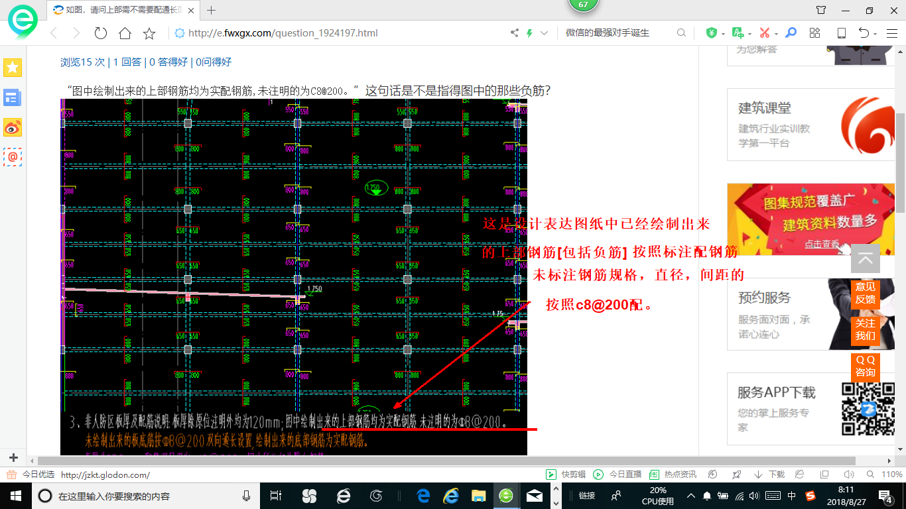Click the 110% zoom level control
Screen dimensions: 906x509
886,475
